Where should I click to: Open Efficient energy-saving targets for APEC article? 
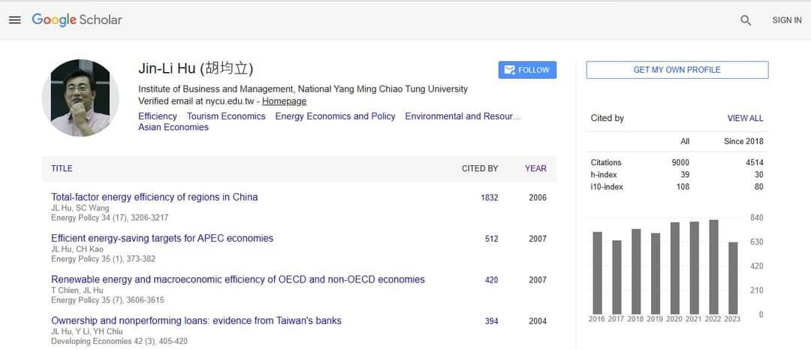tap(162, 239)
